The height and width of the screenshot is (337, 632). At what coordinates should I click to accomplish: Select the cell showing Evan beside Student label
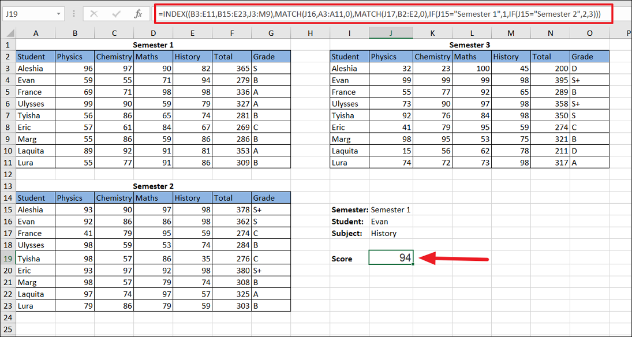pos(391,221)
